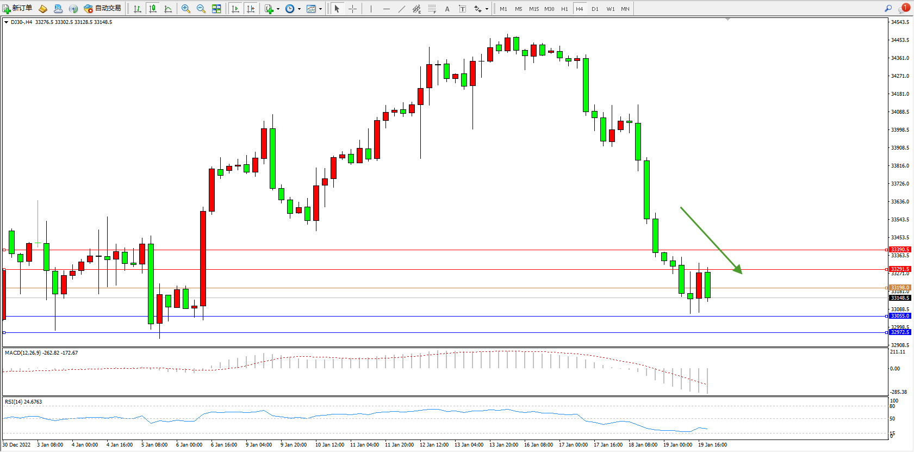Choose the text label tool

pyautogui.click(x=462, y=9)
